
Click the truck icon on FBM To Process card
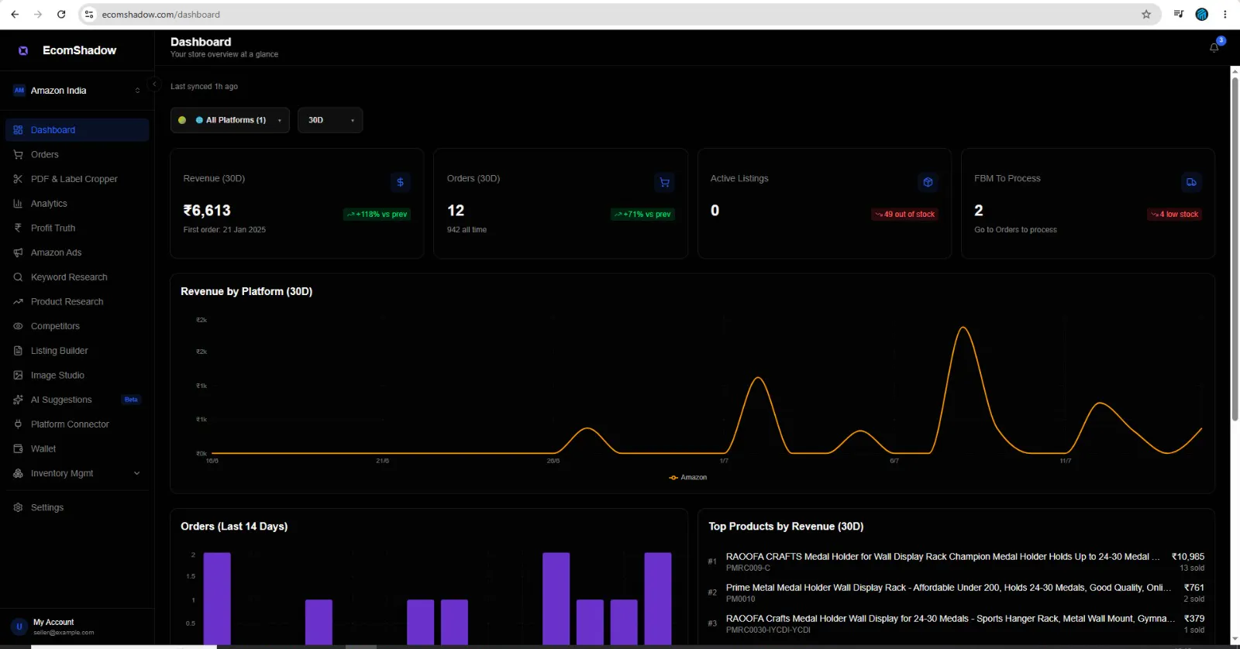[1191, 182]
